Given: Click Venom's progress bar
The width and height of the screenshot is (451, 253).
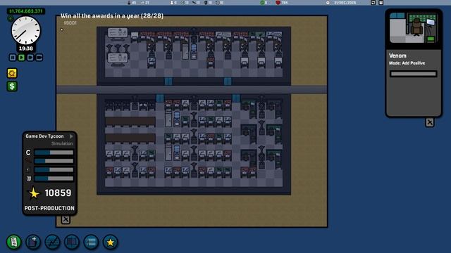Looking at the screenshot, I should click(x=414, y=74).
